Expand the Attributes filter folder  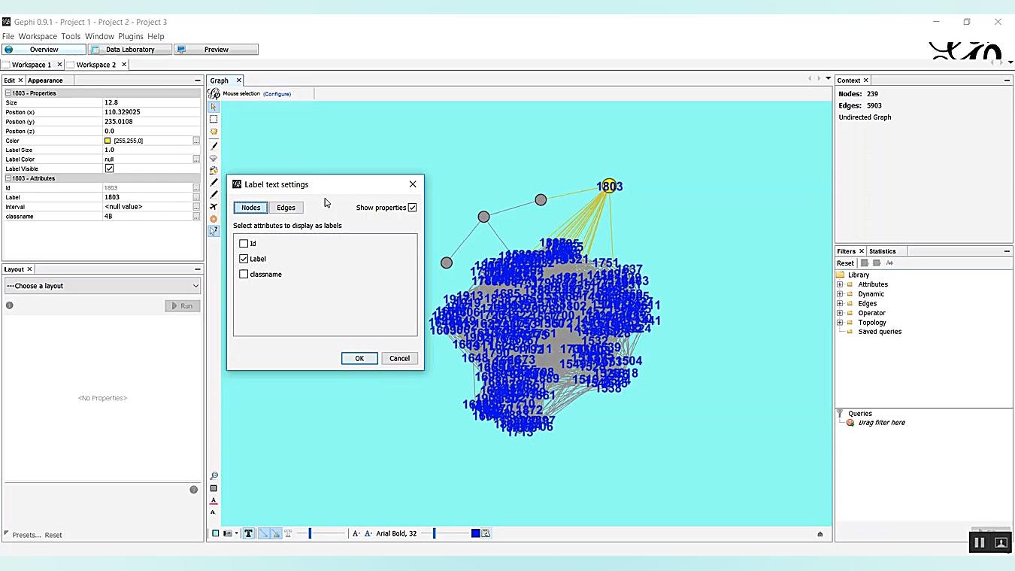840,284
